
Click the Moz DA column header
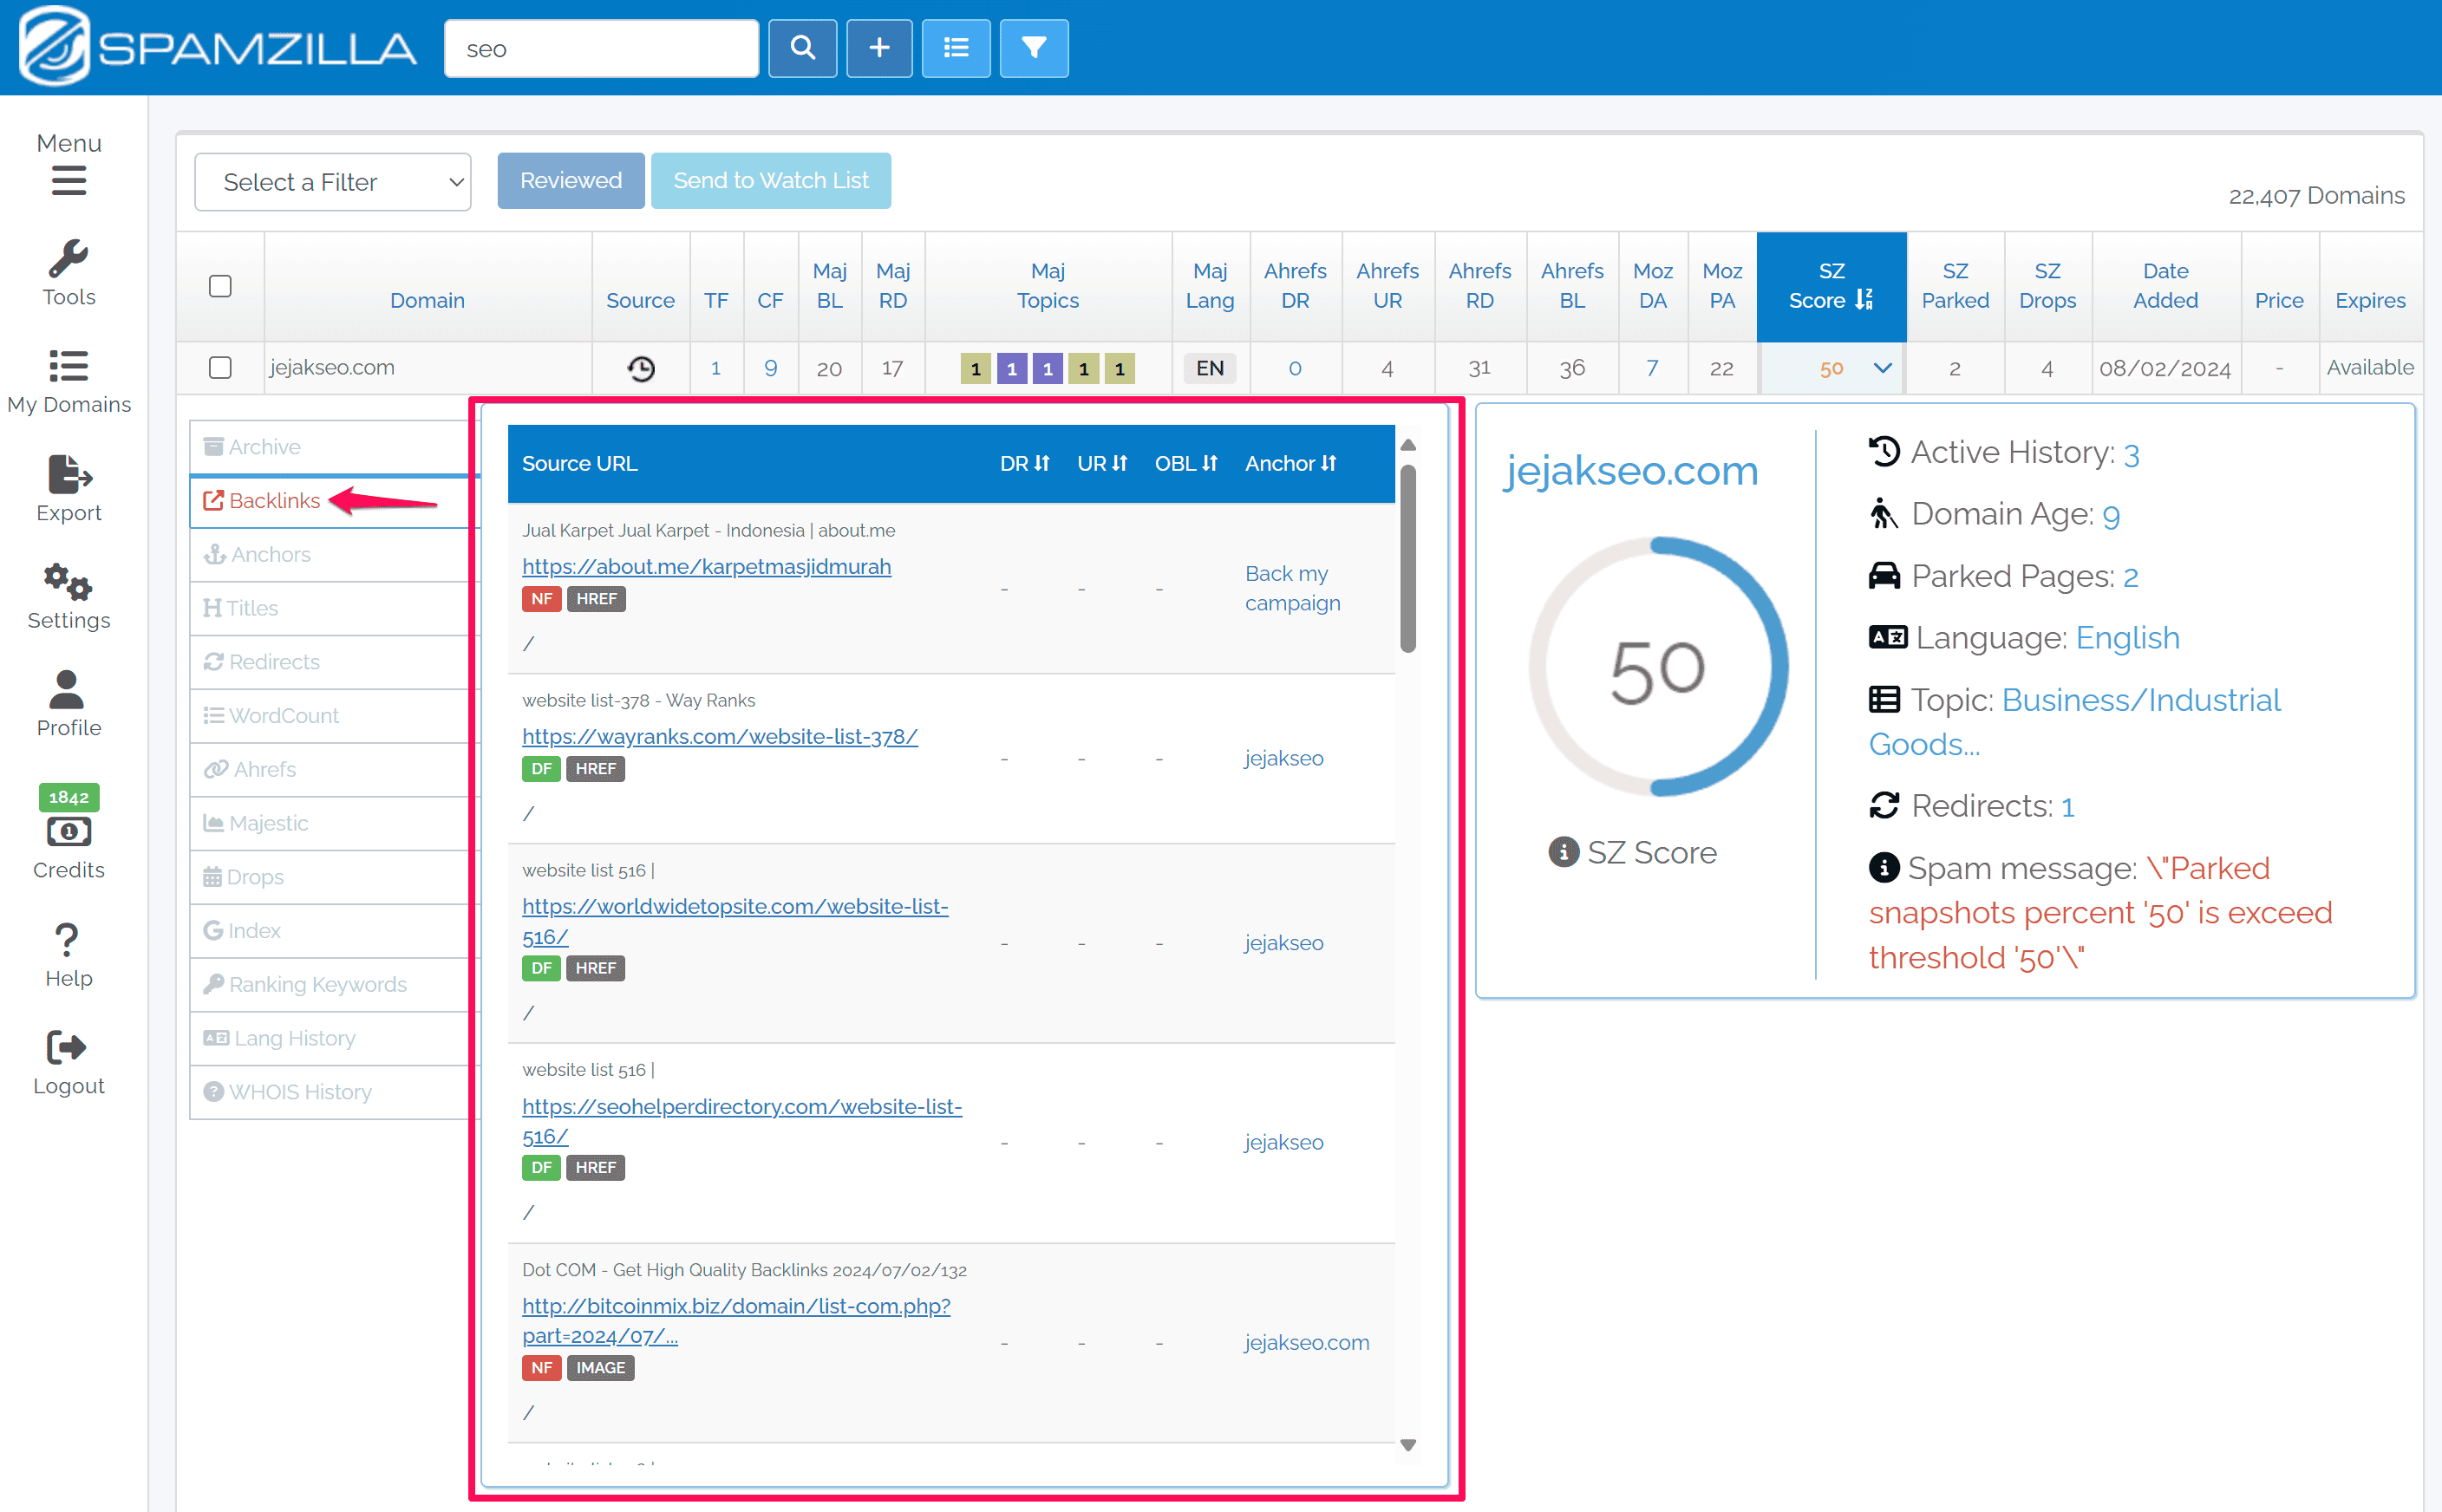point(1652,286)
